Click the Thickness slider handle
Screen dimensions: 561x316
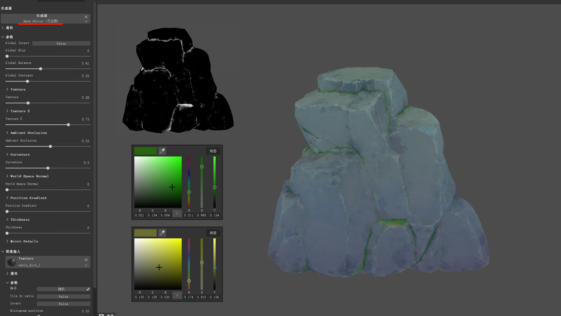(7, 233)
